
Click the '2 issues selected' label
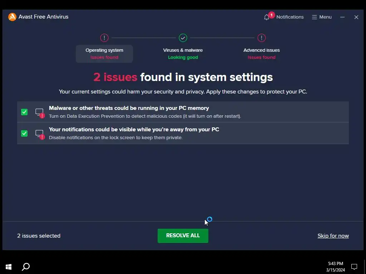click(x=39, y=236)
